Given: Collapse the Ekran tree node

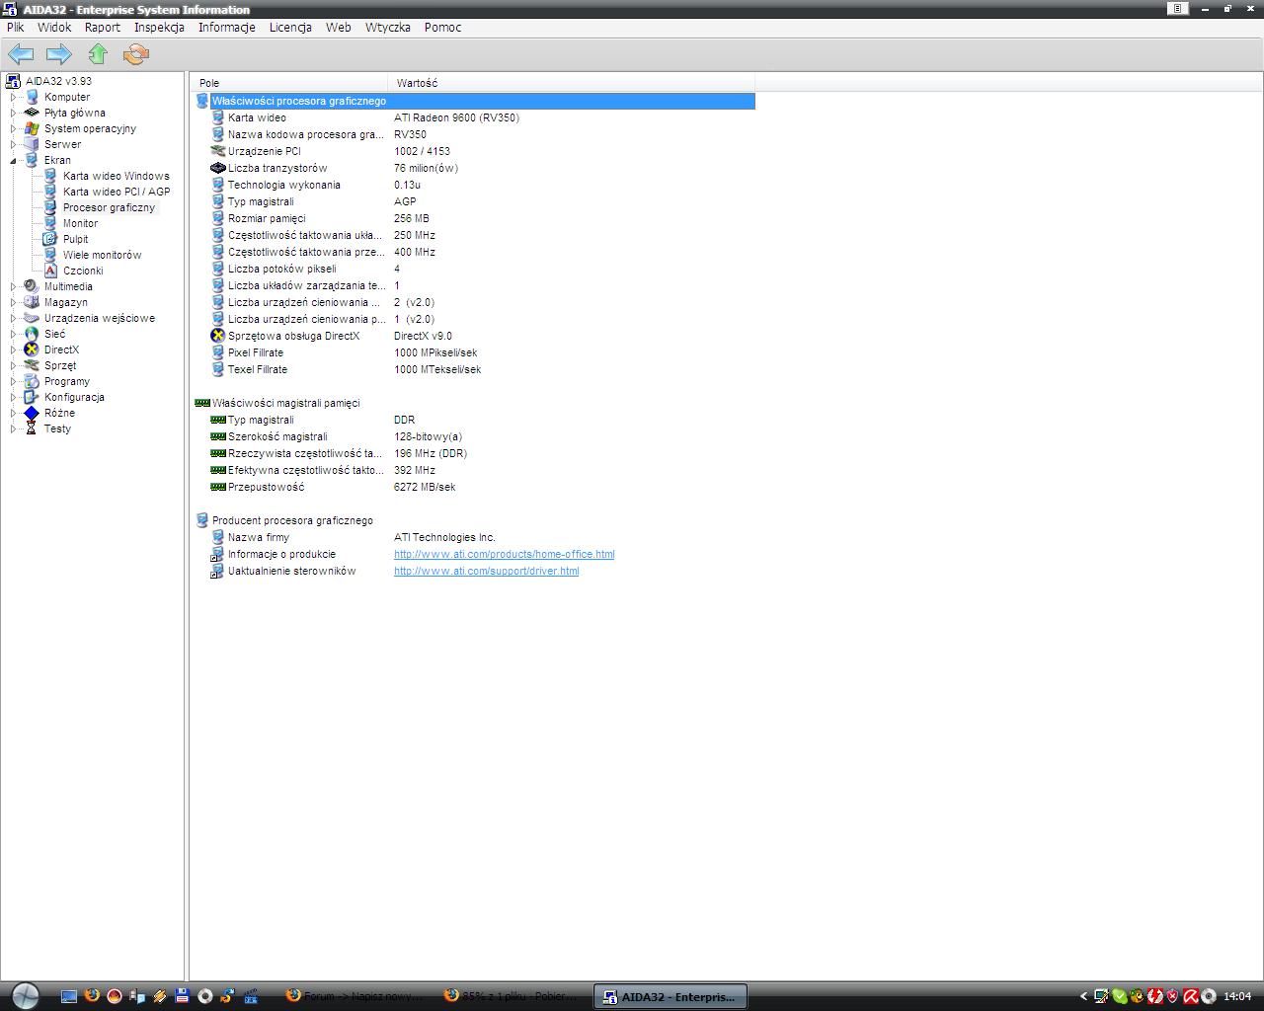Looking at the screenshot, I should 13,160.
